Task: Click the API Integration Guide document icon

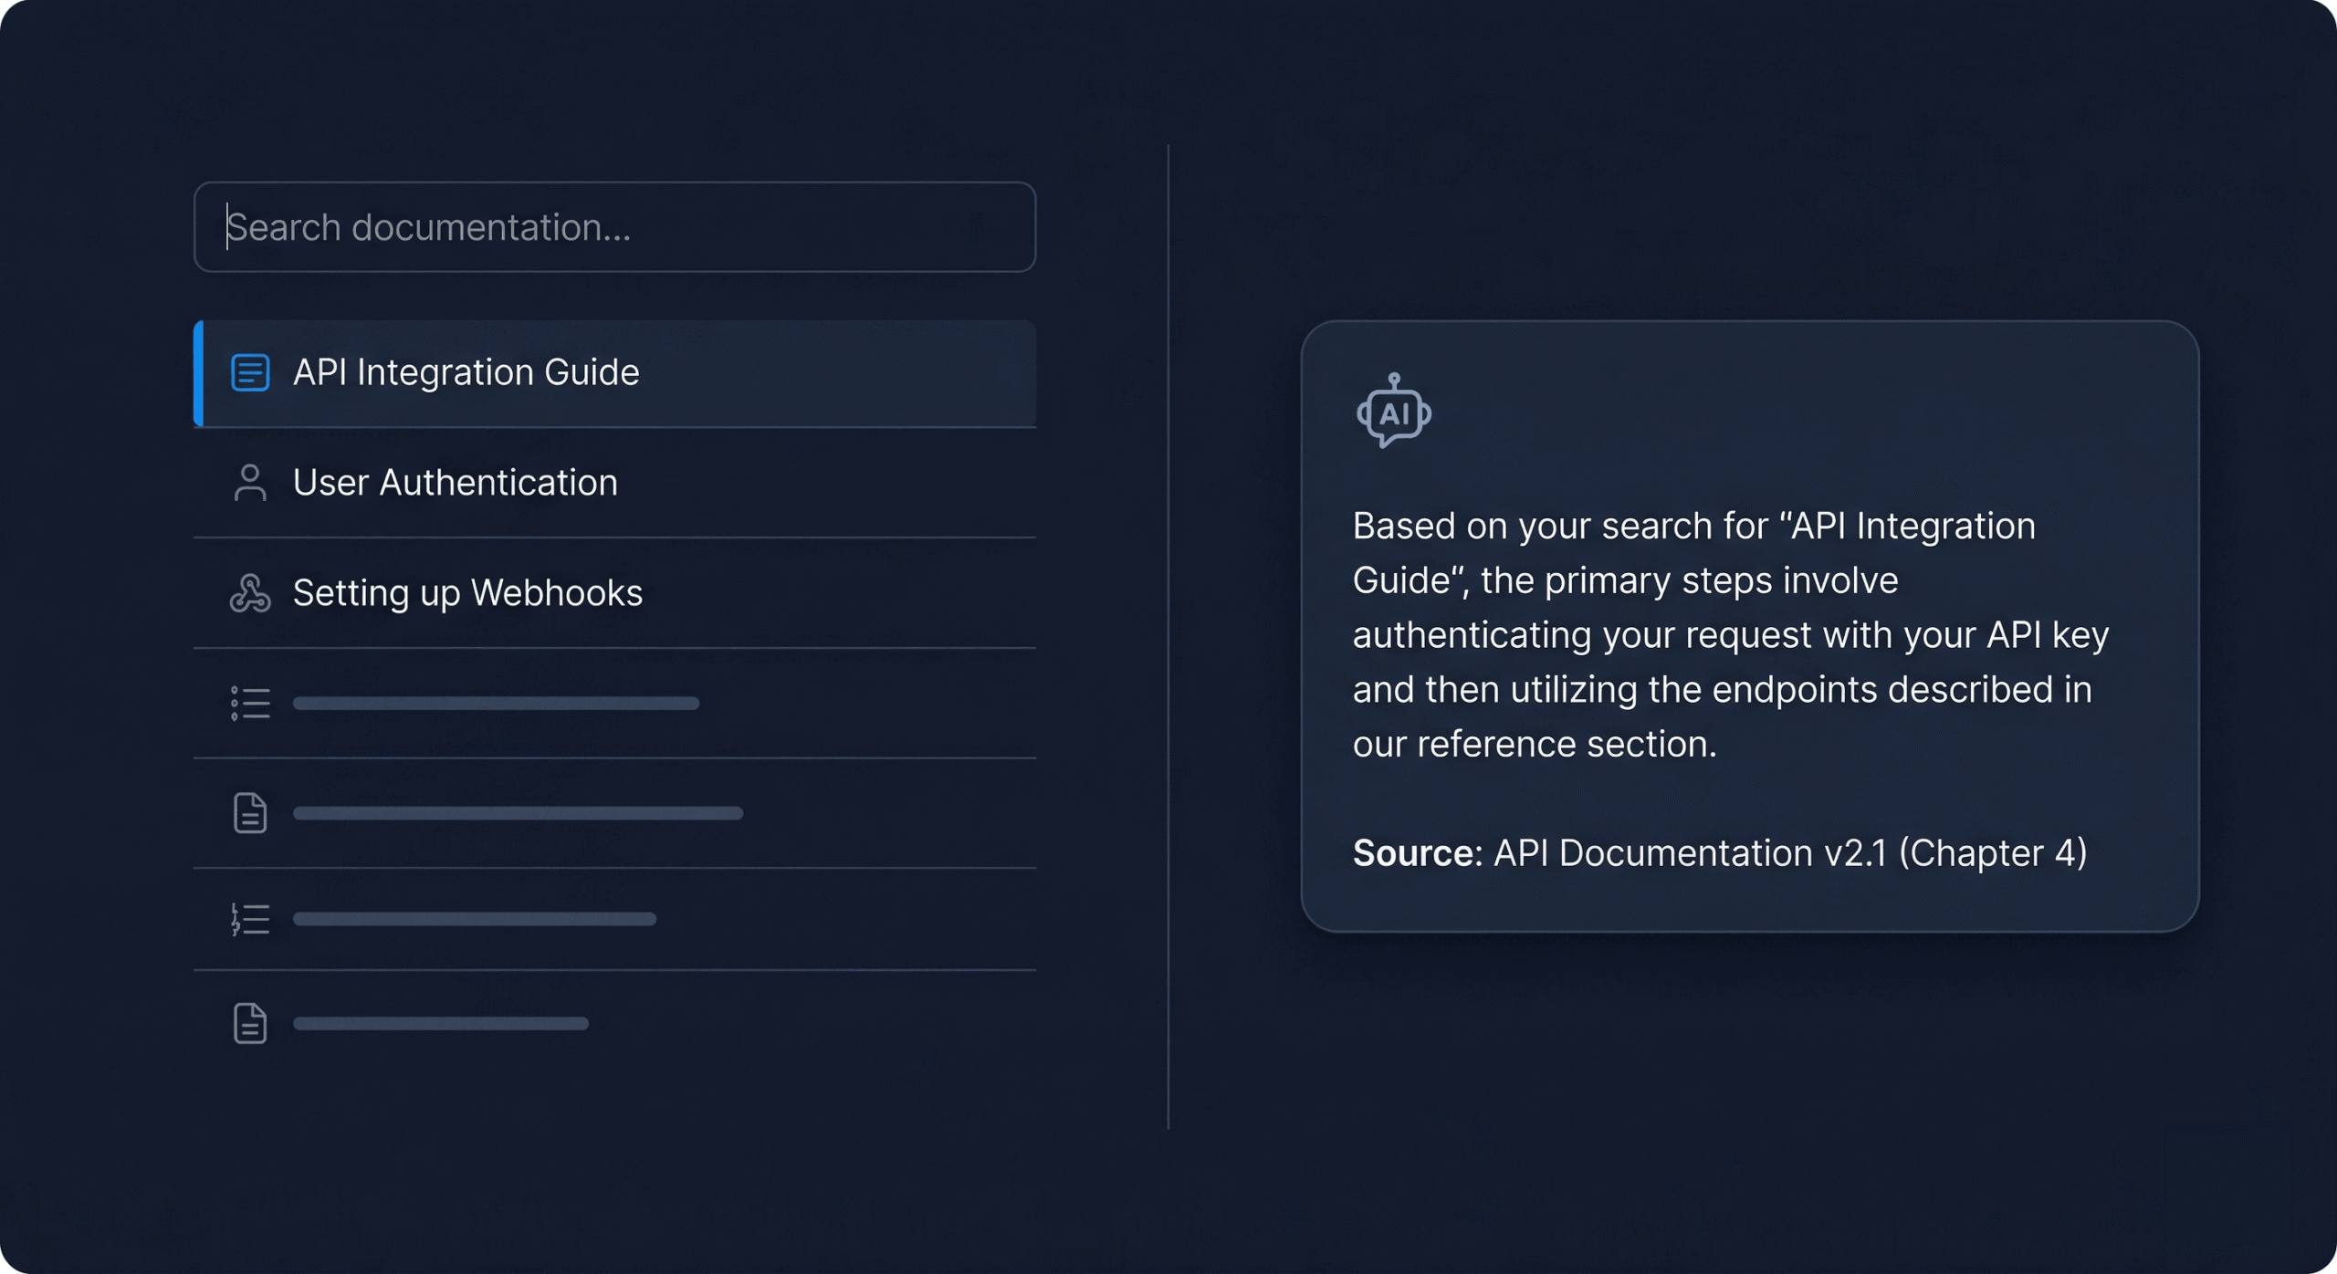Action: (x=249, y=372)
